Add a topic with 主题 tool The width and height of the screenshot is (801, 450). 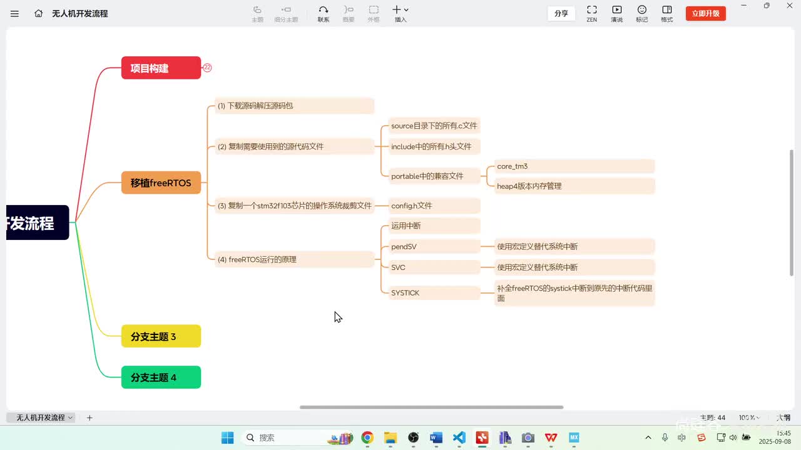click(257, 14)
